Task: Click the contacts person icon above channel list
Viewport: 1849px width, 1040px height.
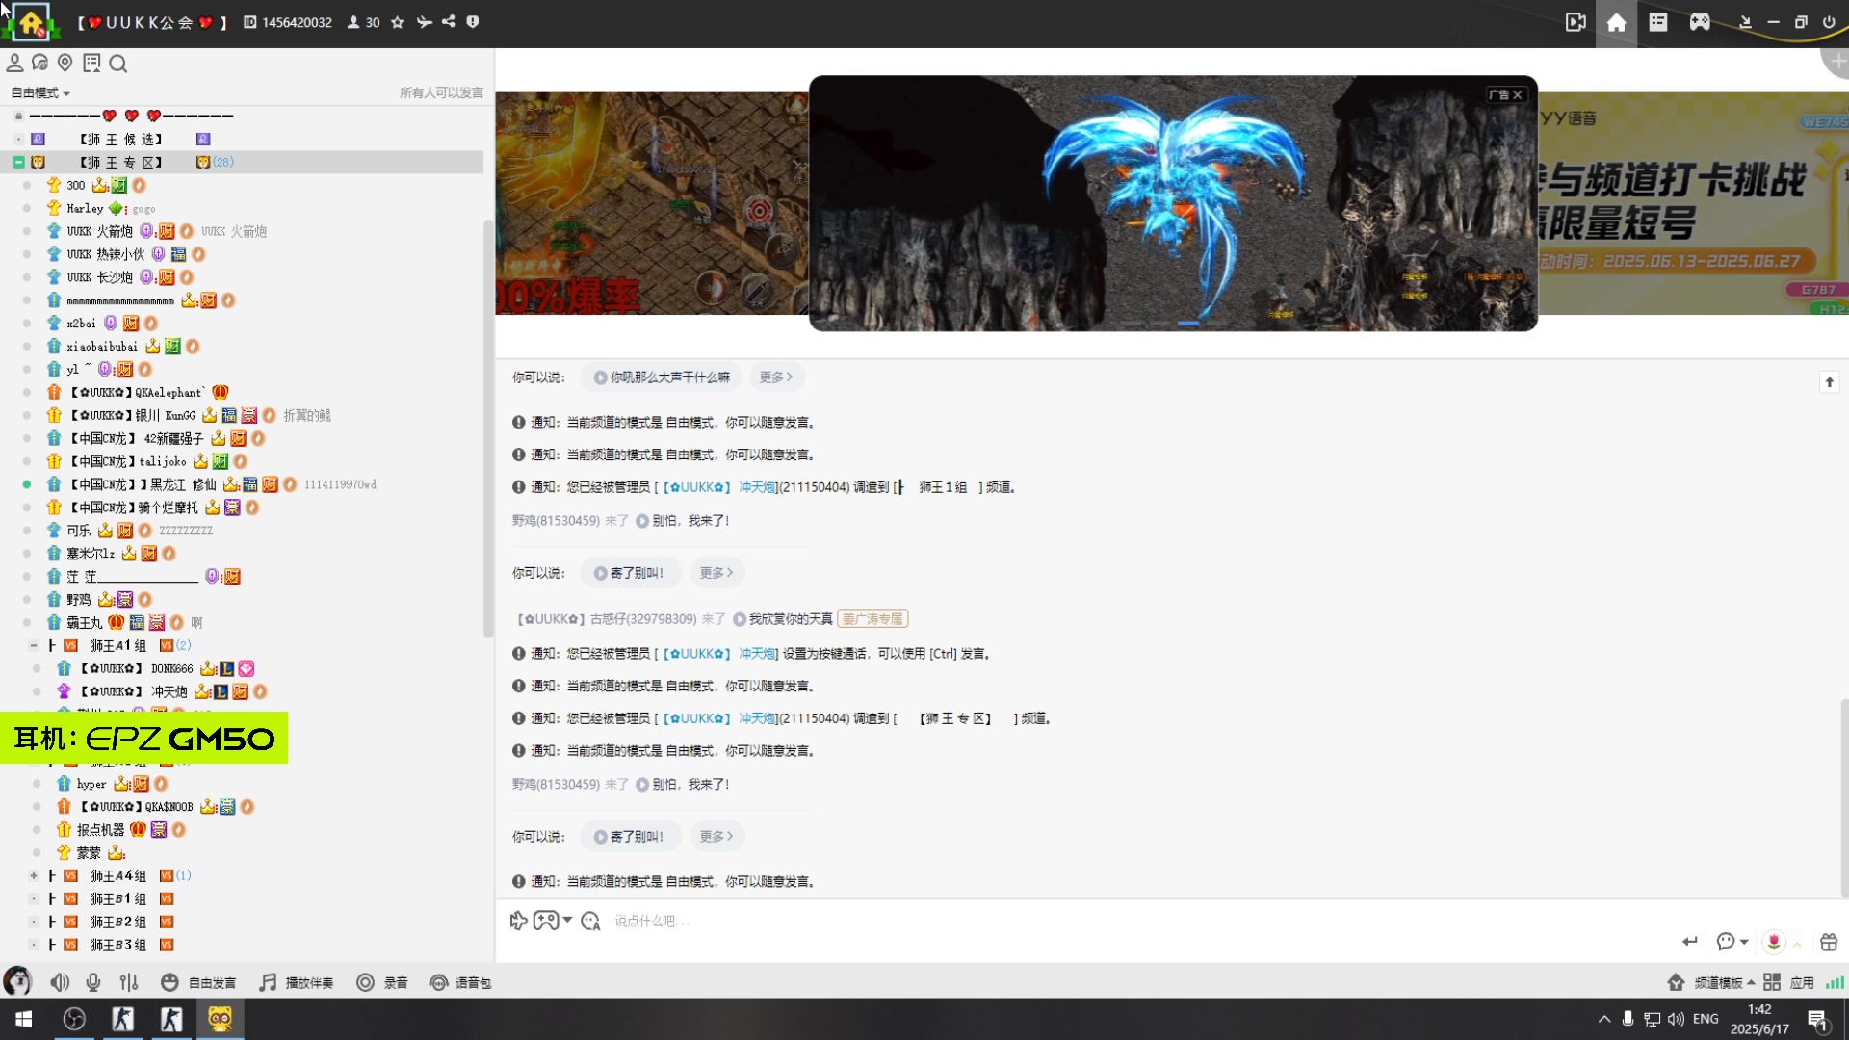Action: pyautogui.click(x=14, y=63)
